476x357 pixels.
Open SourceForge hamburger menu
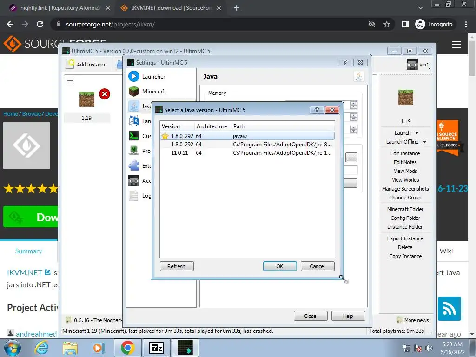tap(456, 45)
